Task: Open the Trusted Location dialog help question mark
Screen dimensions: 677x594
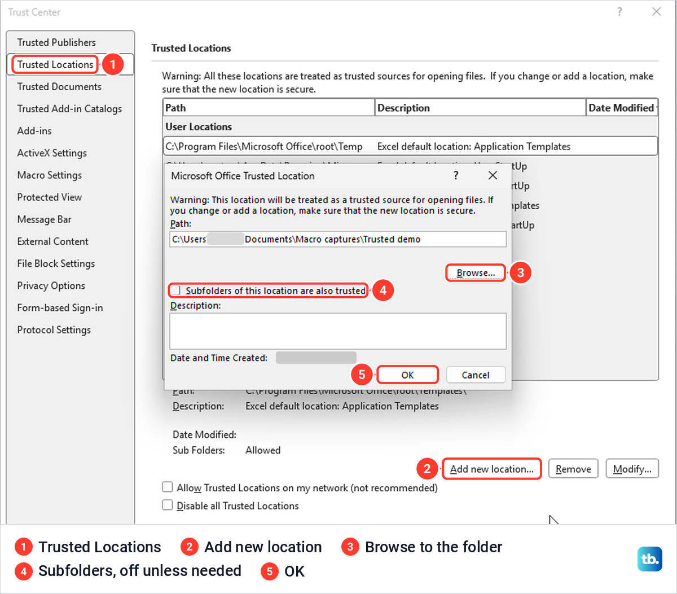Action: pos(456,175)
